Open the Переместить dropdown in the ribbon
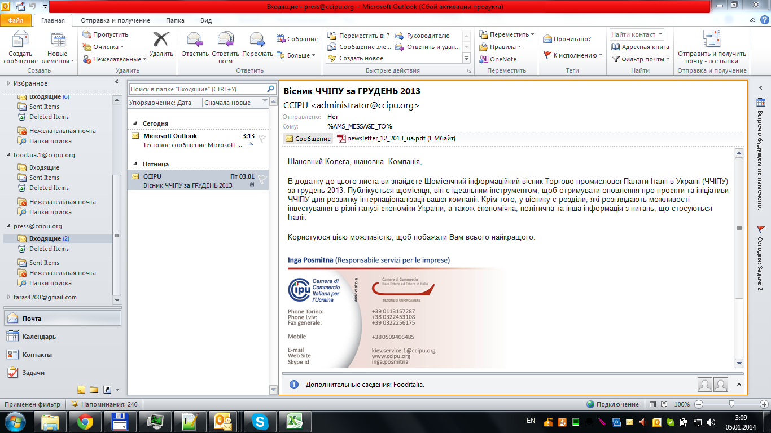The image size is (771, 433). tap(507, 34)
